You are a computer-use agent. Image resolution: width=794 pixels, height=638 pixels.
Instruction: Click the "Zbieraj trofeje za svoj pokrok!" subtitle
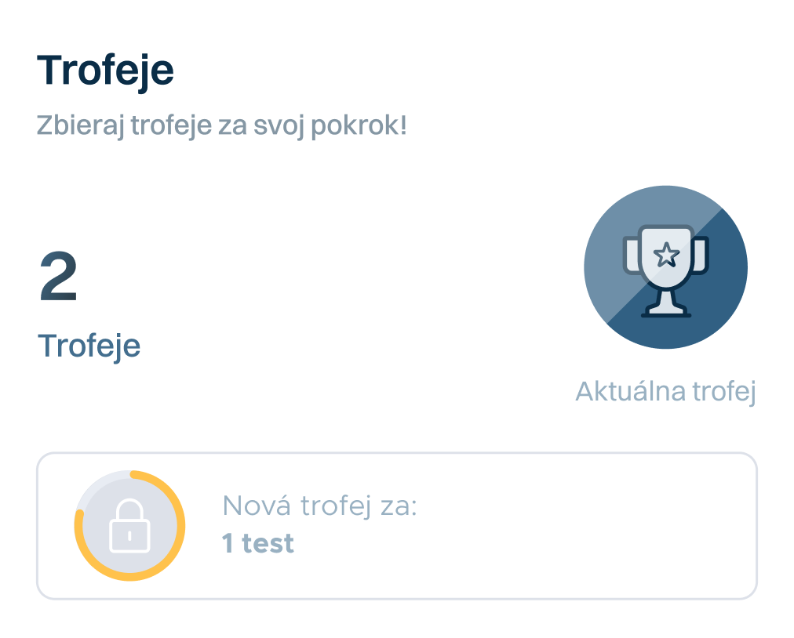pyautogui.click(x=222, y=125)
